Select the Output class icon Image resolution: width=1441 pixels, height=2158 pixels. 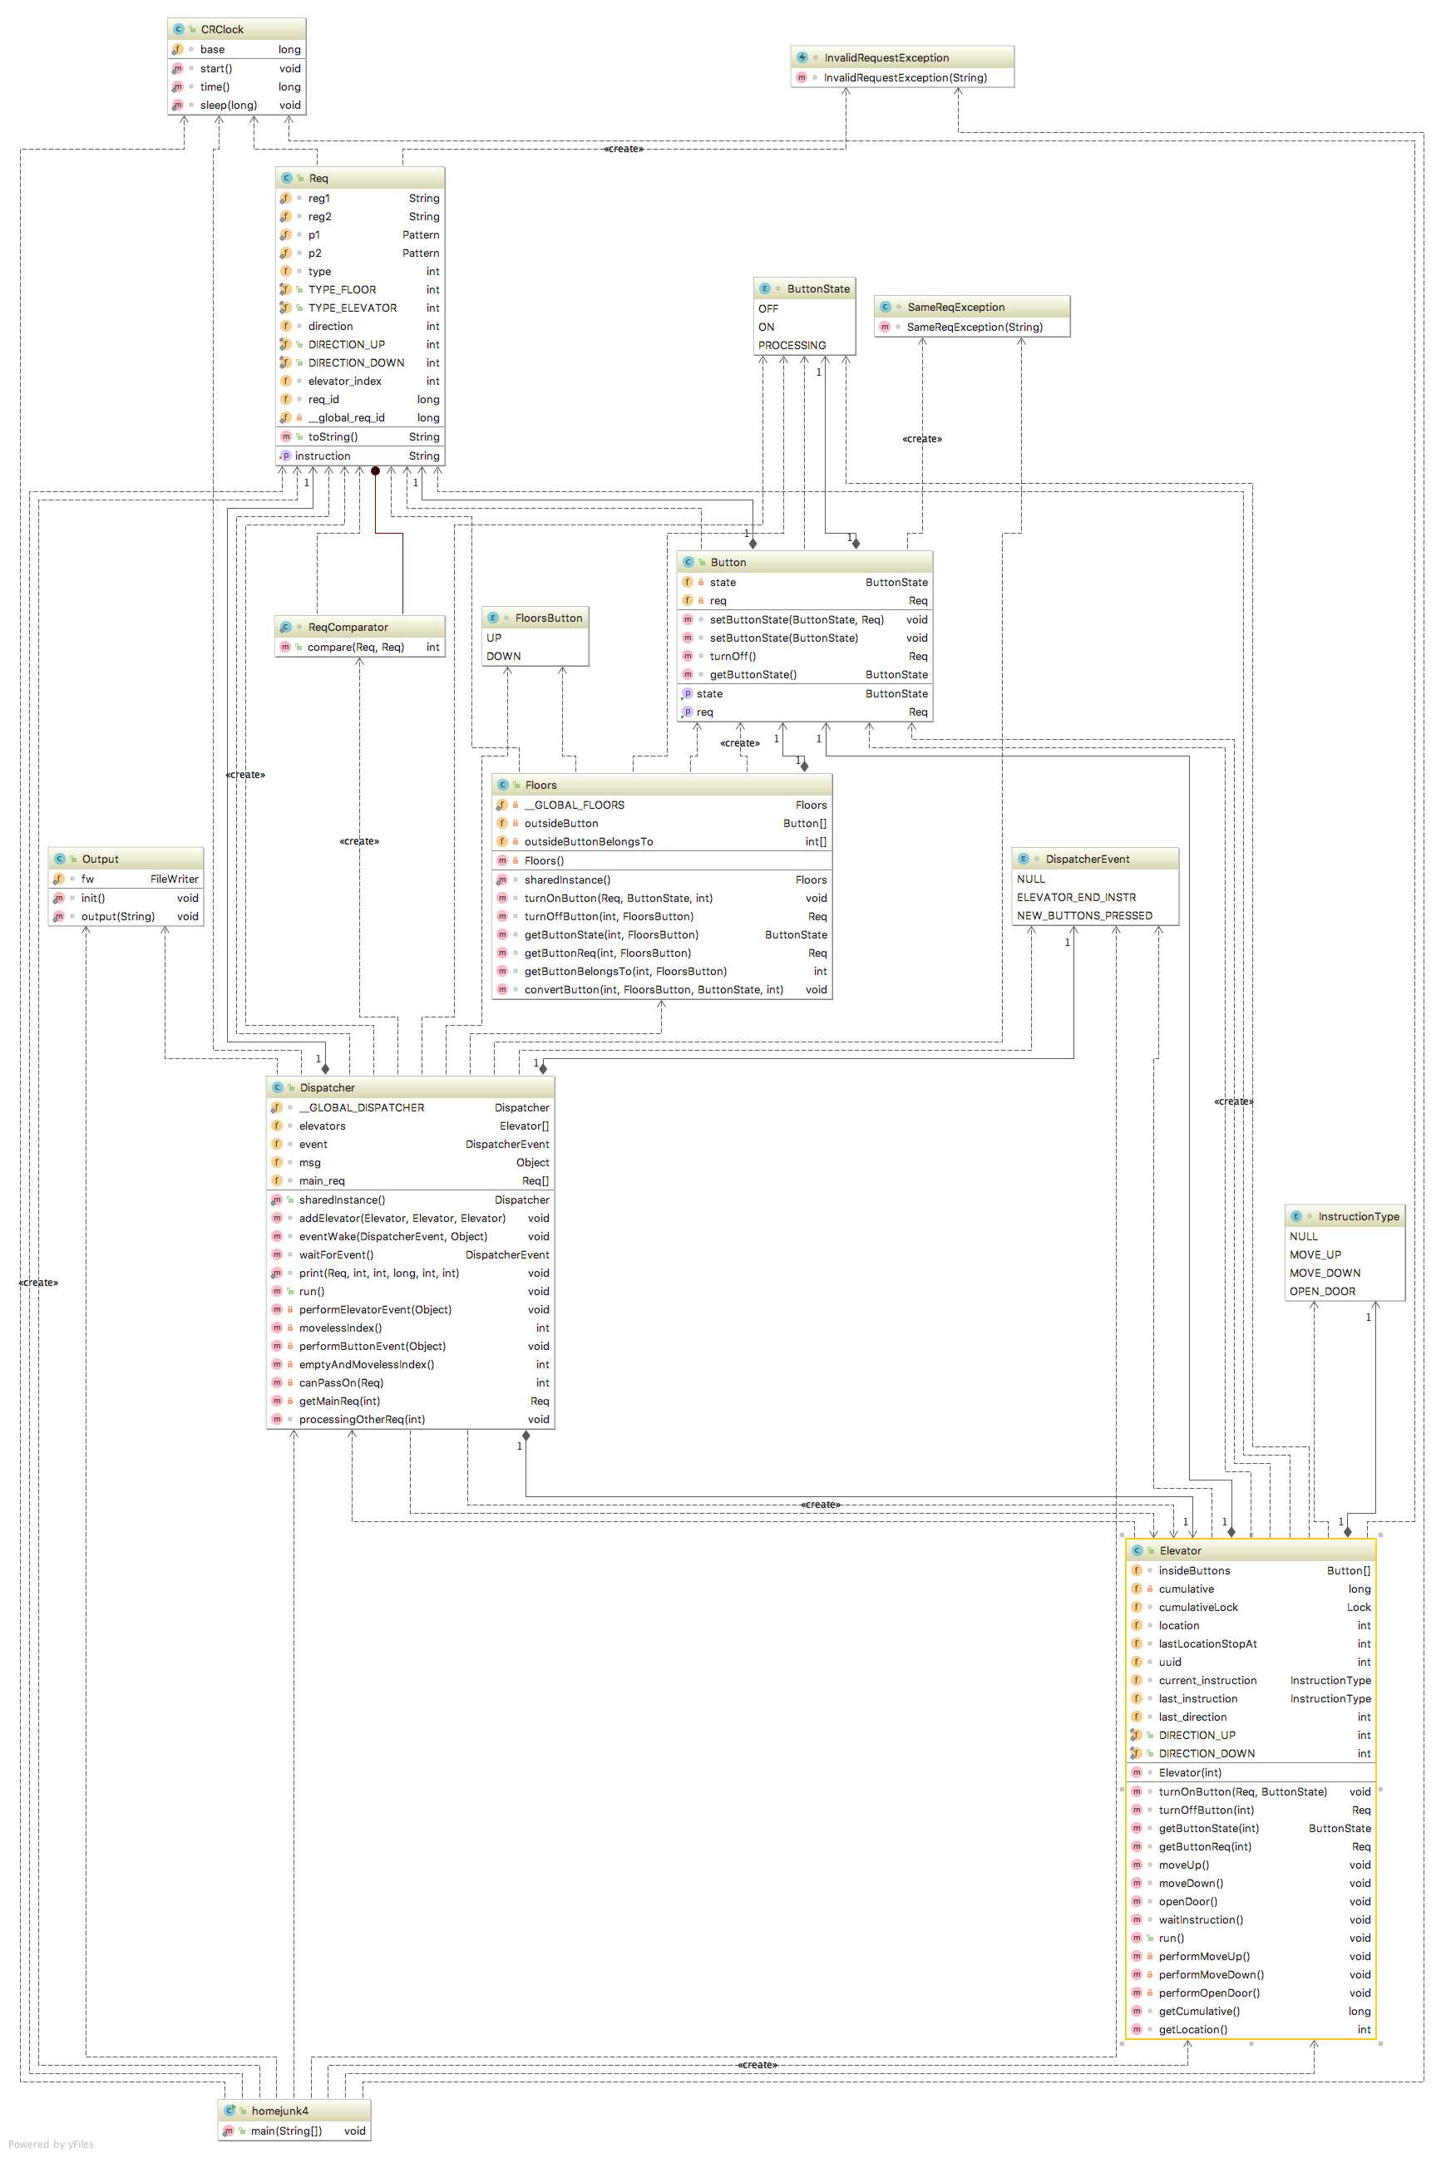(59, 859)
